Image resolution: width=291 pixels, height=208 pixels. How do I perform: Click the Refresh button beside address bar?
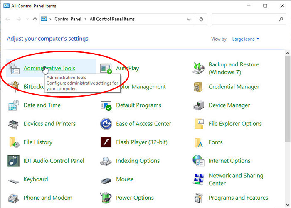pos(201,19)
